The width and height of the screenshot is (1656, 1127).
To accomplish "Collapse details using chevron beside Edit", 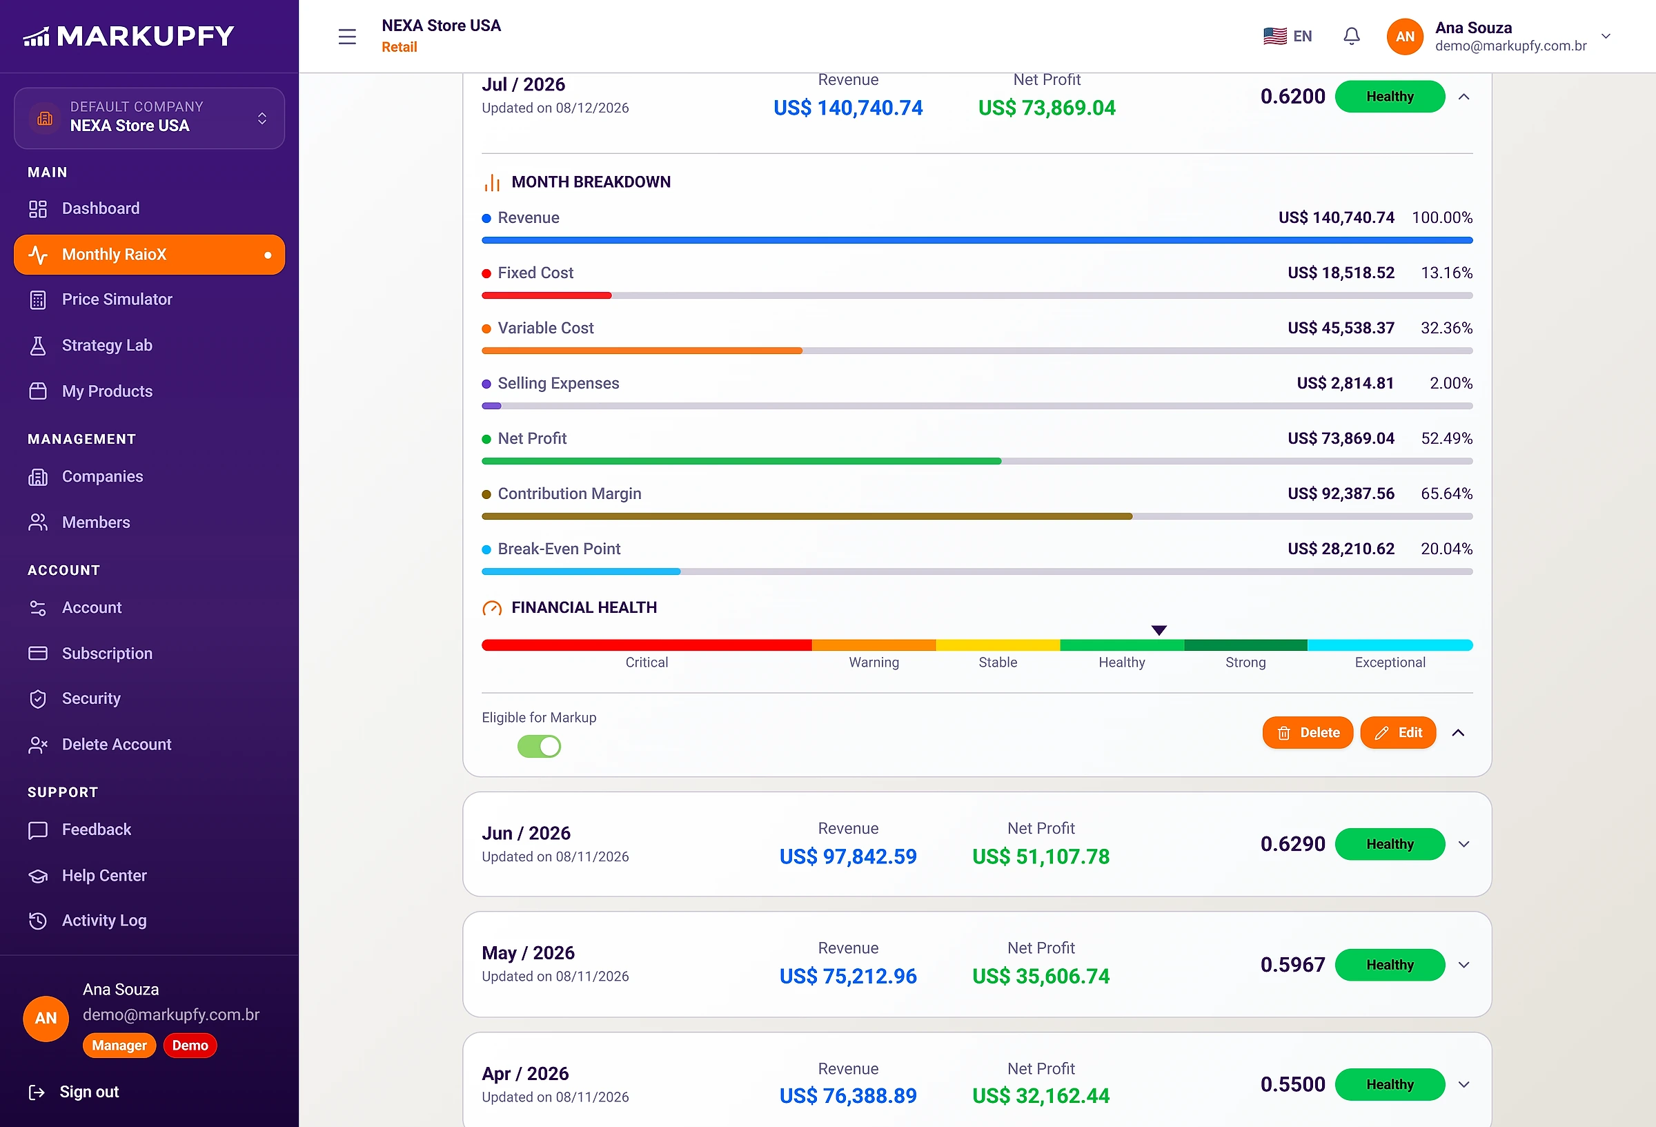I will tap(1458, 733).
